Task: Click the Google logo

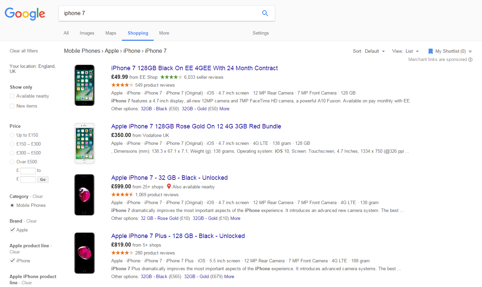Action: [x=25, y=13]
